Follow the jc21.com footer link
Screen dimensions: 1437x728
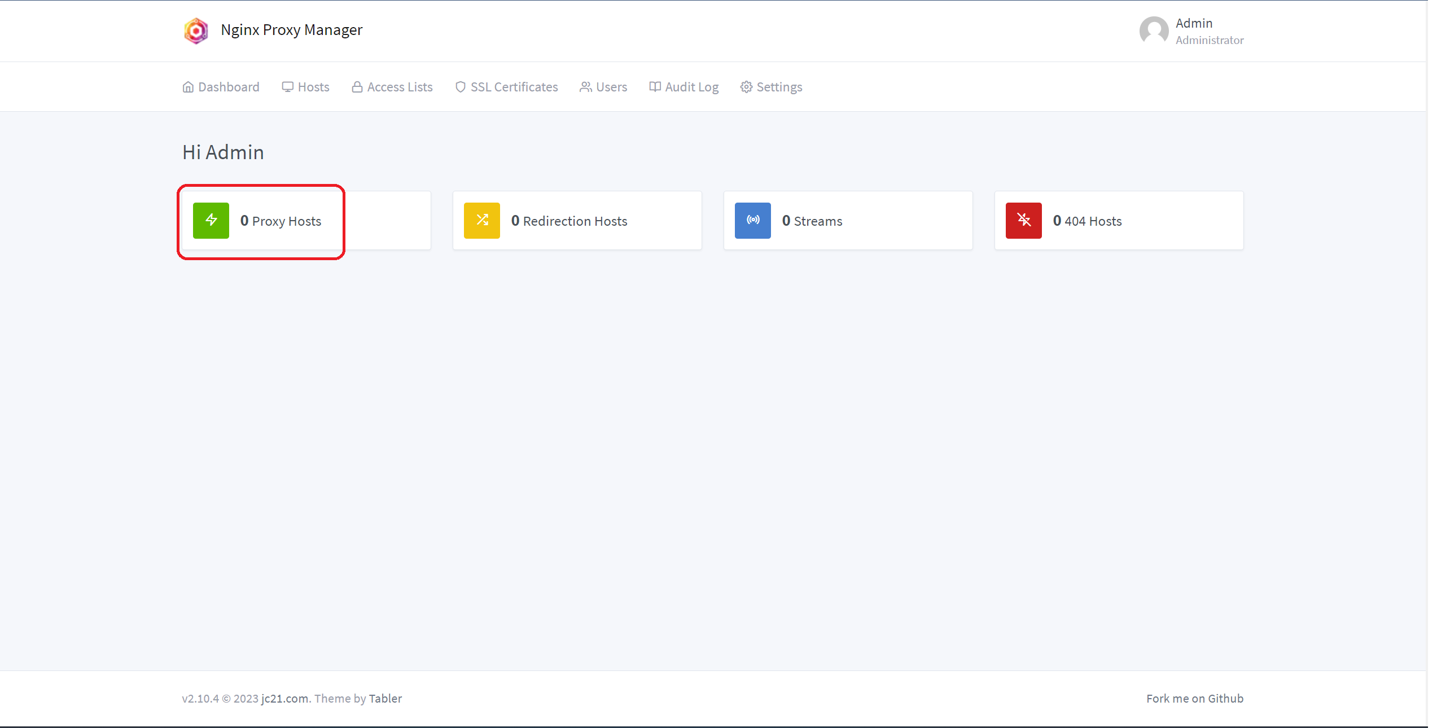click(x=284, y=699)
